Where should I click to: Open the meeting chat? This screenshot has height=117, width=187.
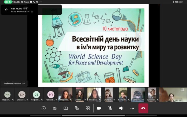(x=43, y=108)
